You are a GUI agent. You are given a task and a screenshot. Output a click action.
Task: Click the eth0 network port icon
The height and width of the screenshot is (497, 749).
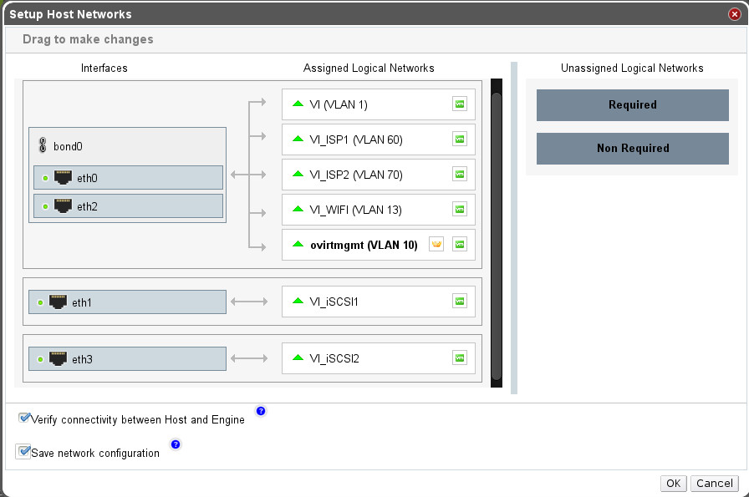pos(63,177)
